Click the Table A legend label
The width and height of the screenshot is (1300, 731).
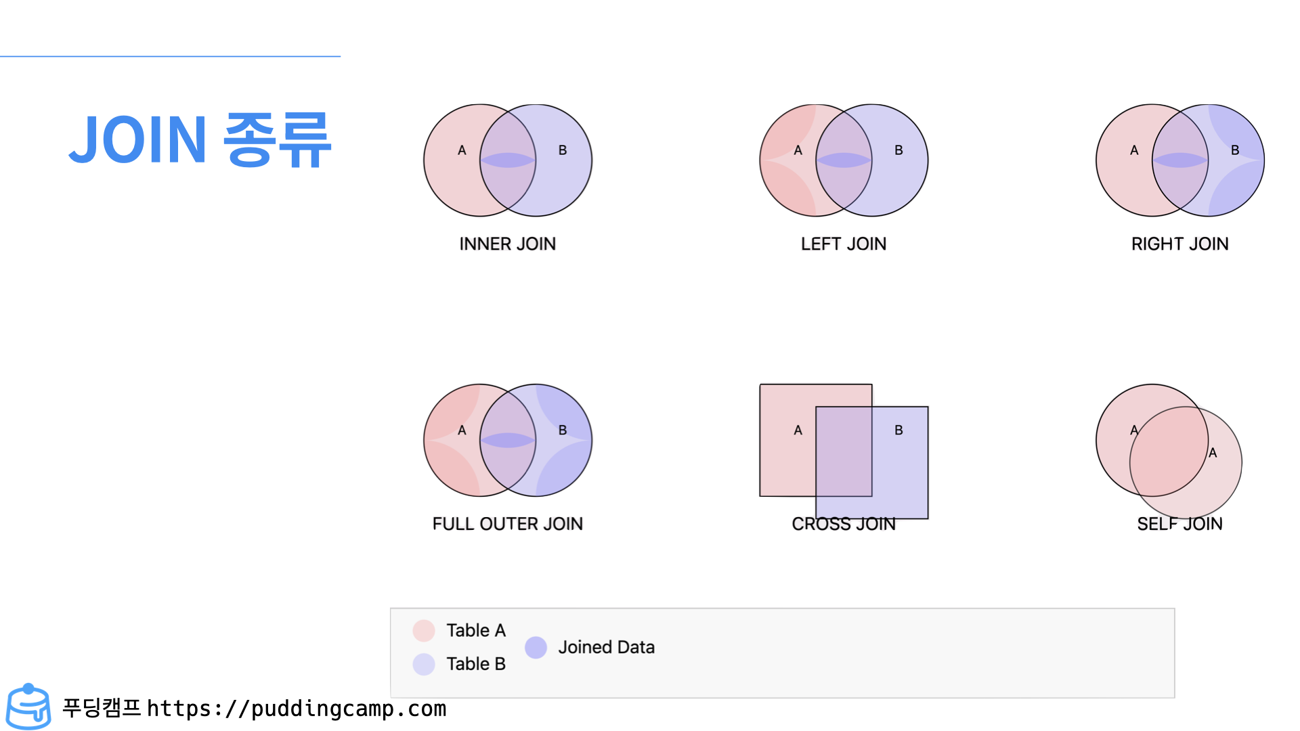(x=476, y=631)
